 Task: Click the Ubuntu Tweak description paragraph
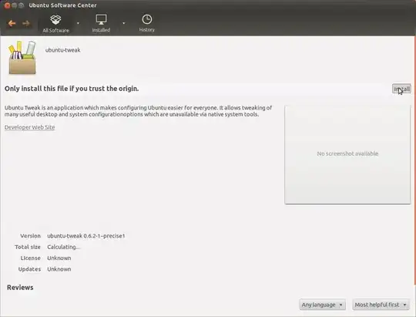(138, 111)
